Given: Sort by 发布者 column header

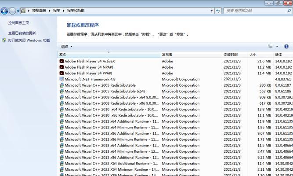Looking at the screenshot, I should pos(191,55).
